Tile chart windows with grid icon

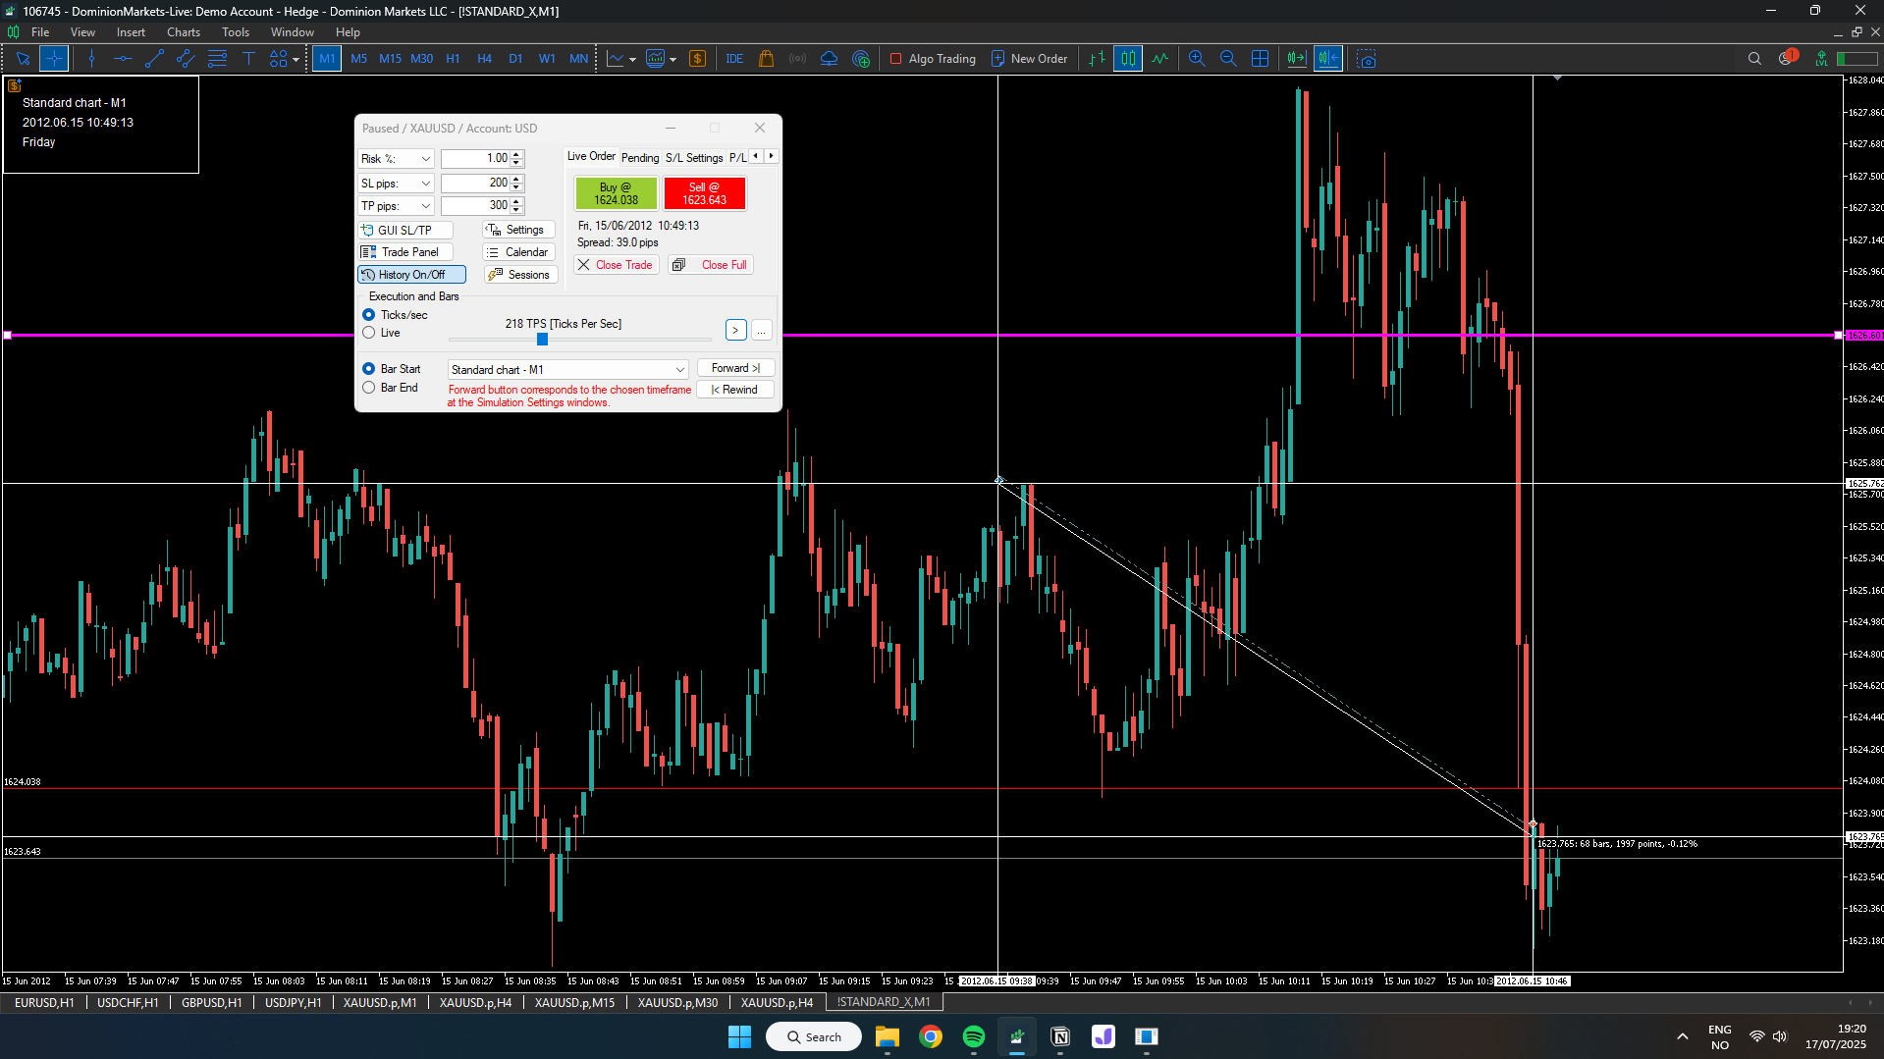(1261, 59)
